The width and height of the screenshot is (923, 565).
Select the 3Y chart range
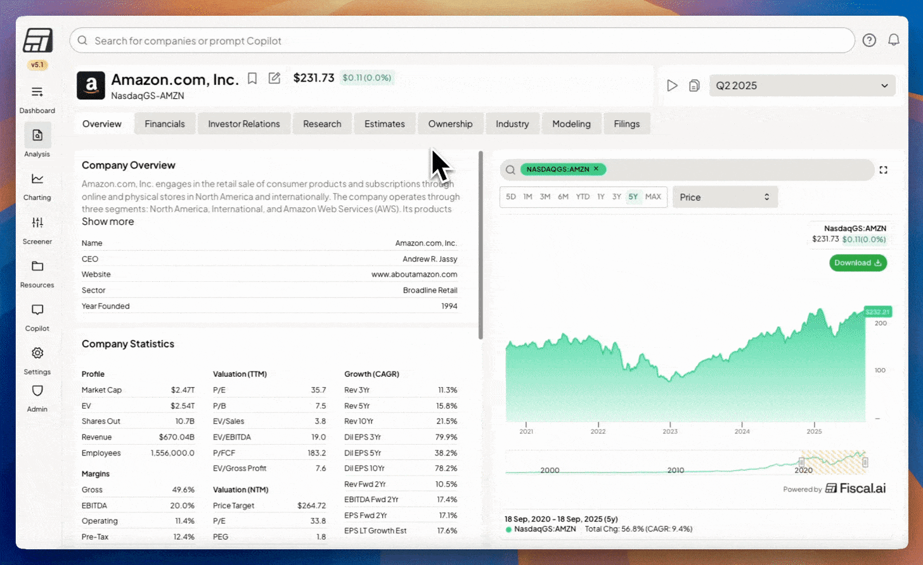pos(617,197)
